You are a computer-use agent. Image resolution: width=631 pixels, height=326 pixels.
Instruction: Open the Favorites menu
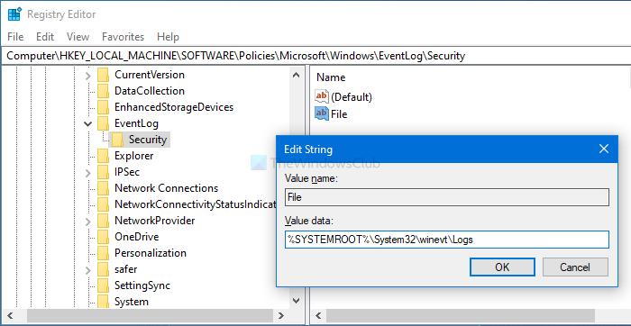[123, 37]
